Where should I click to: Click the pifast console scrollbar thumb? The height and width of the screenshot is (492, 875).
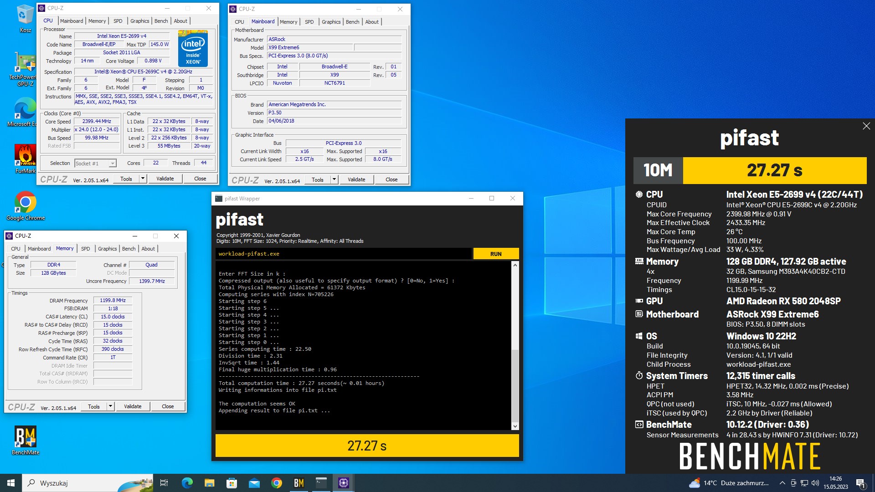coord(515,385)
